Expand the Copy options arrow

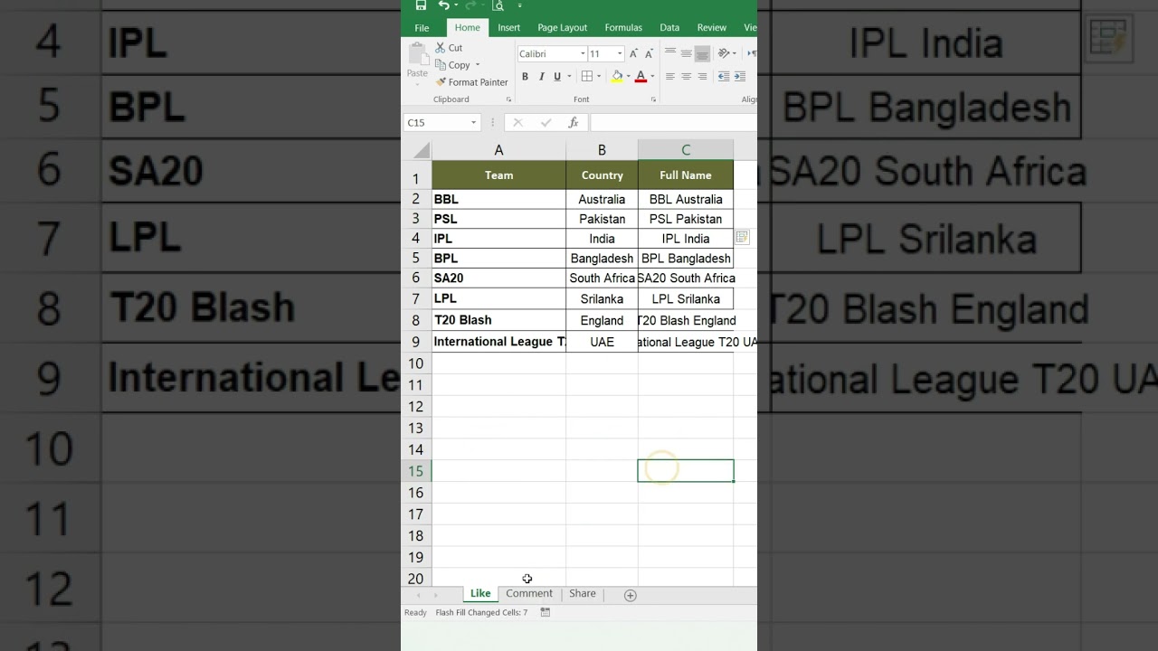(478, 65)
